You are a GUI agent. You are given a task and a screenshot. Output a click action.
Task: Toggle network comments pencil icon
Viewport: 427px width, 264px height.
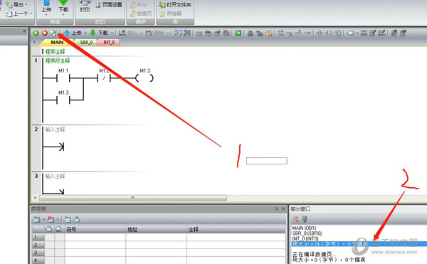click(382, 33)
